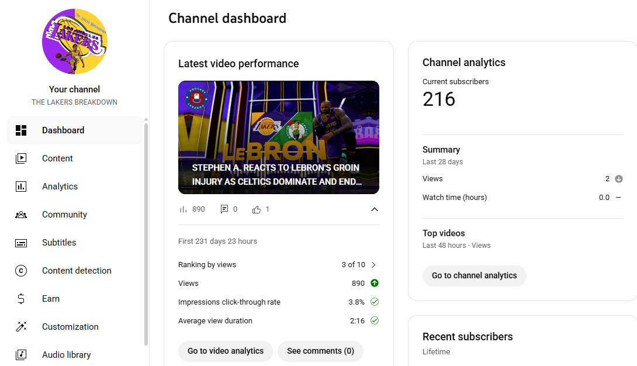Click the Latest video performance heading
This screenshot has height=366, width=637.
coord(238,64)
